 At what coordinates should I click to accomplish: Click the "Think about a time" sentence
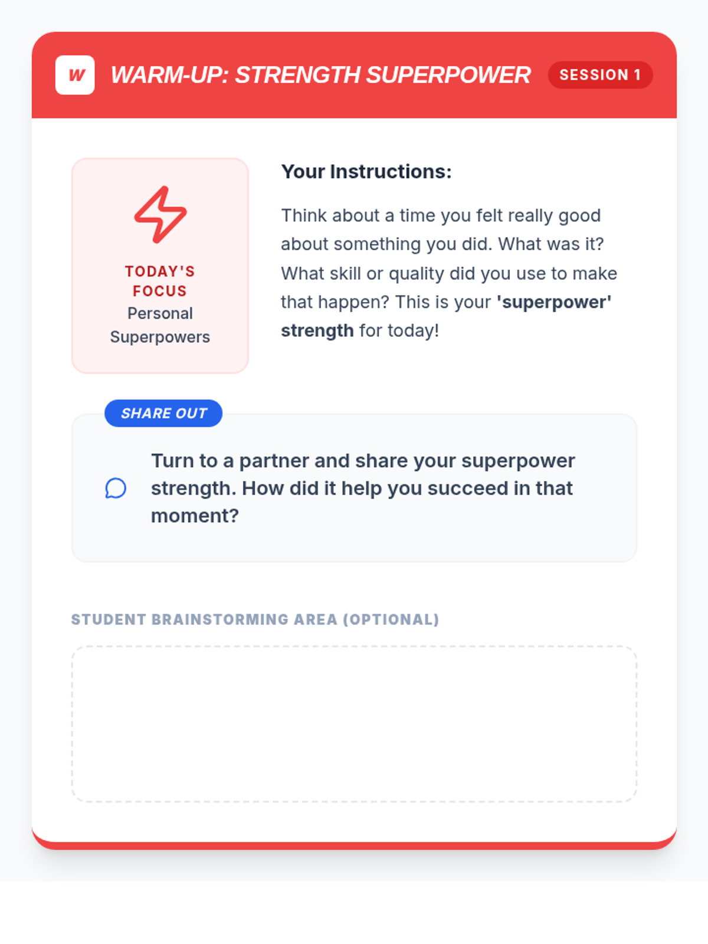440,215
